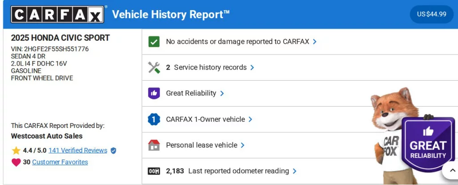Expand the Service history records chevron
Image resolution: width=458 pixels, height=185 pixels.
point(252,68)
